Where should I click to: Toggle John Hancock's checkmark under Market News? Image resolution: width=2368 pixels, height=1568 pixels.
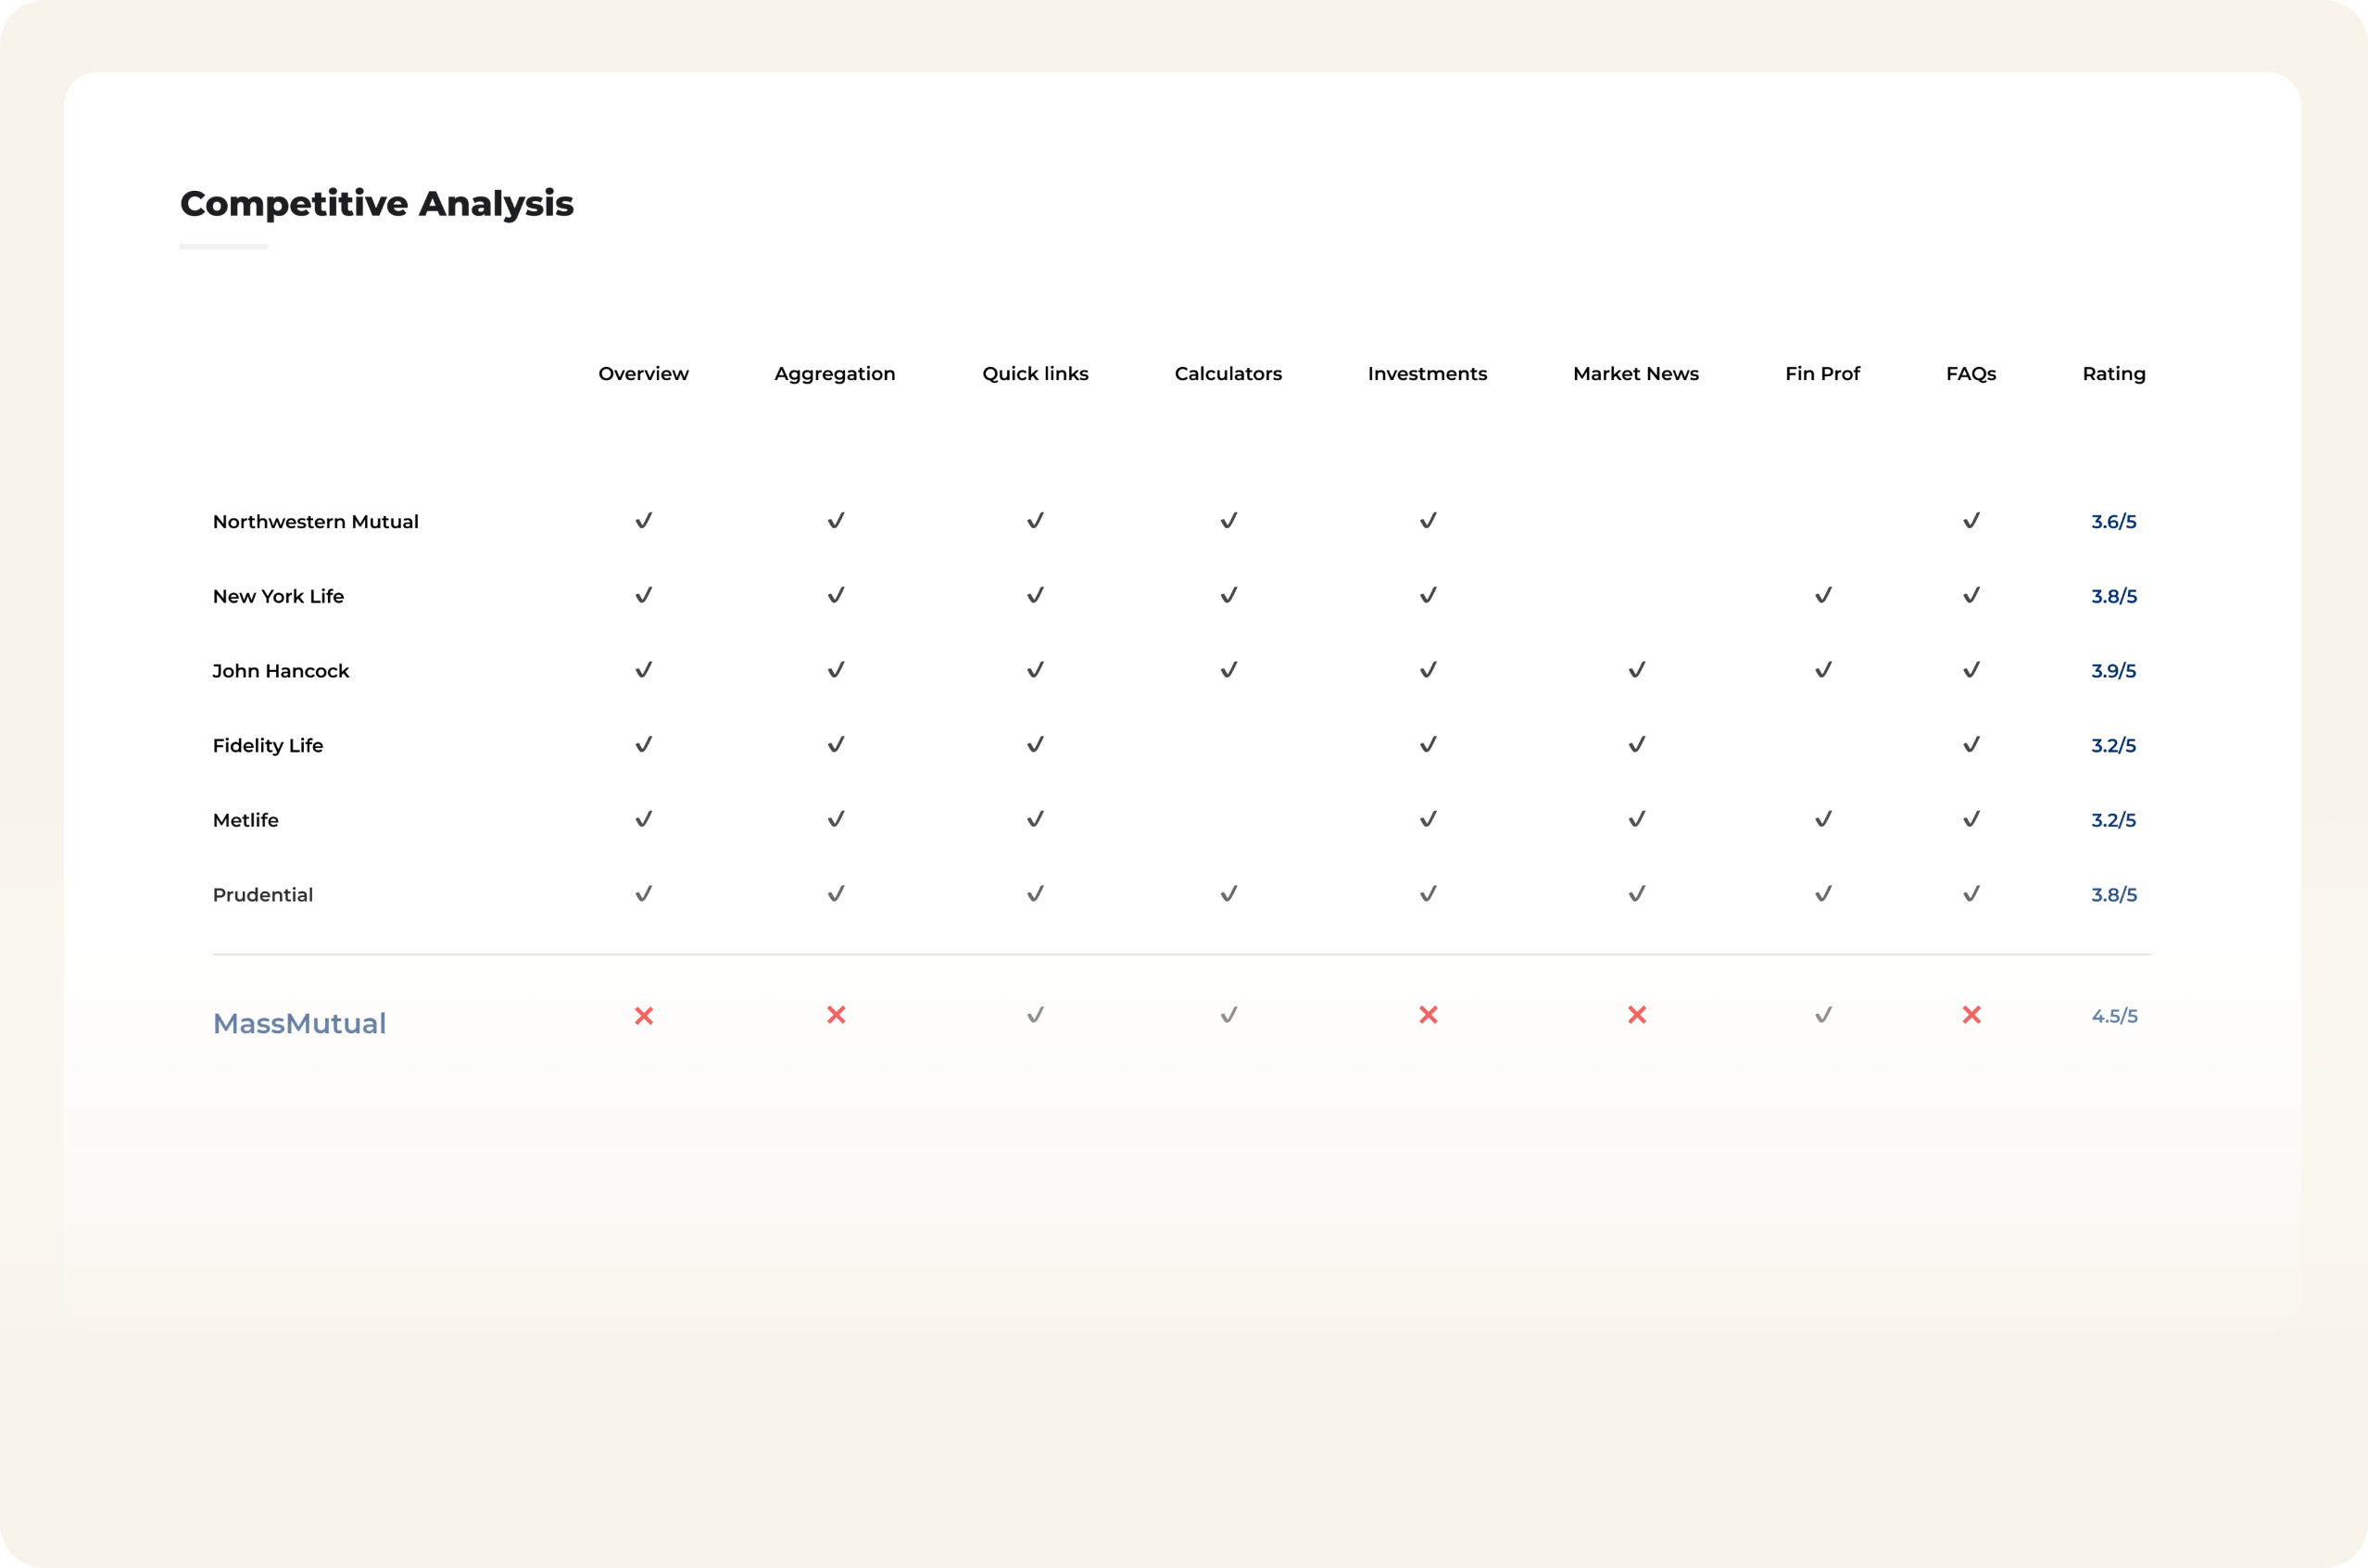coord(1635,669)
